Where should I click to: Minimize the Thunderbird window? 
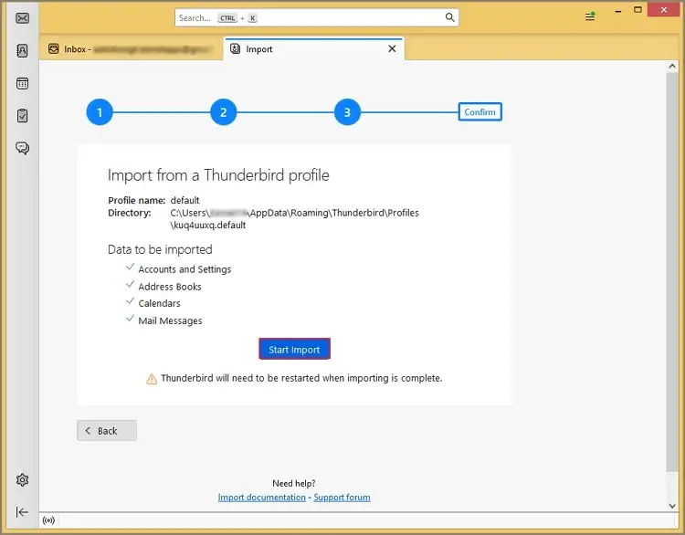tap(617, 11)
